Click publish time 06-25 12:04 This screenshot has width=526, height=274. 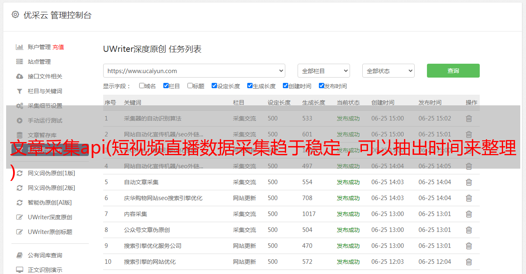coord(435,262)
